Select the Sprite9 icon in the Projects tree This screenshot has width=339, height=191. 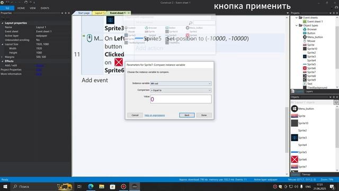tap(305, 80)
